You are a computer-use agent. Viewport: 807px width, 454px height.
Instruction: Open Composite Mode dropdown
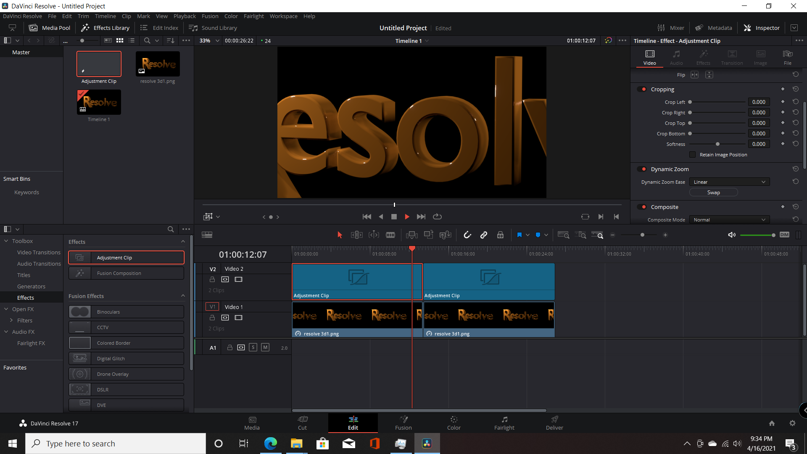(729, 220)
